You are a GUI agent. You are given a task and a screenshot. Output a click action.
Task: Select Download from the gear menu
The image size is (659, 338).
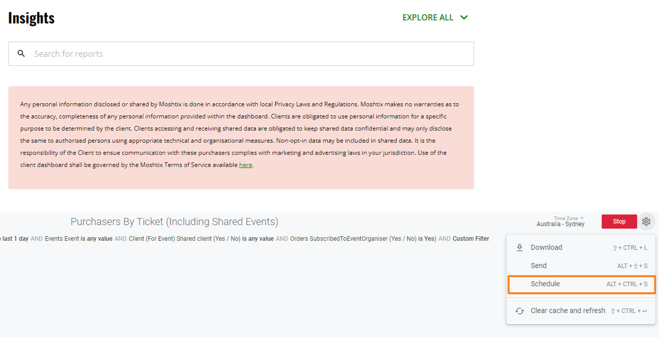point(581,248)
